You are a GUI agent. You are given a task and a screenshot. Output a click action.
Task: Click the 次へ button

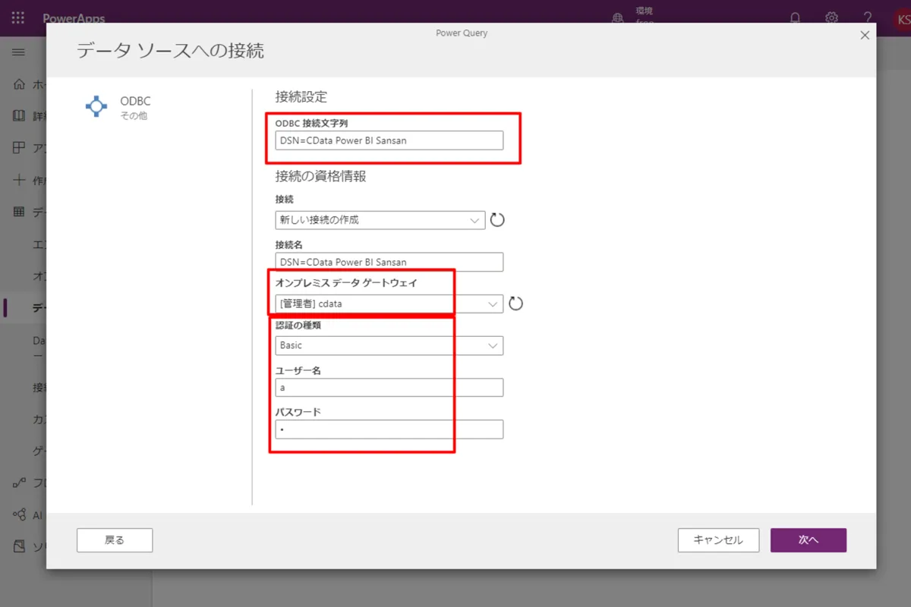pyautogui.click(x=808, y=539)
